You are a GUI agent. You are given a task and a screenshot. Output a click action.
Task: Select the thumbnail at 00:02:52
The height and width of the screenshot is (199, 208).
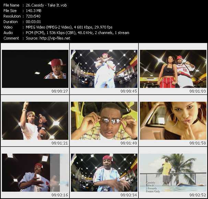[173, 173]
